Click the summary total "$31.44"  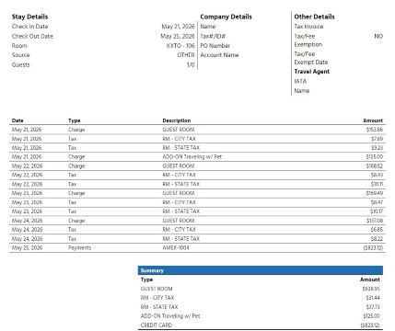pyautogui.click(x=373, y=297)
